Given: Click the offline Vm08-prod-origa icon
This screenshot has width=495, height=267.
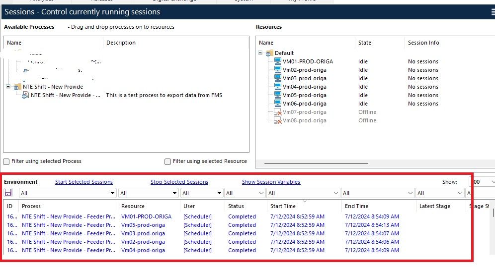Looking at the screenshot, I should pyautogui.click(x=278, y=121).
